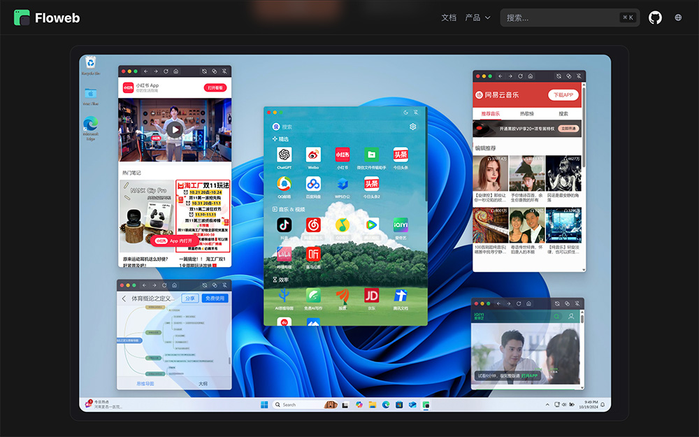Click the search icon in the iQIYI window

click(x=557, y=316)
